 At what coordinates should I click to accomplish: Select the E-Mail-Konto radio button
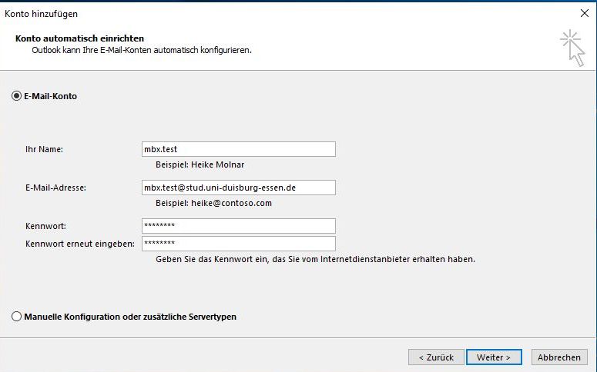[x=16, y=96]
